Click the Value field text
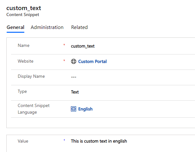This screenshot has height=152, width=195. click(x=99, y=141)
